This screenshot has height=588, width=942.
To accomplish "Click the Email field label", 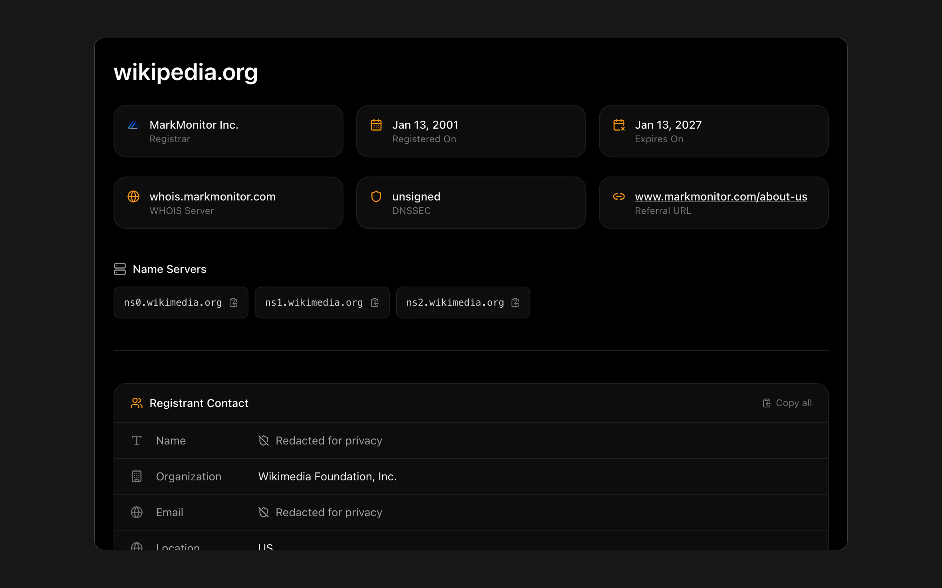I will click(170, 512).
